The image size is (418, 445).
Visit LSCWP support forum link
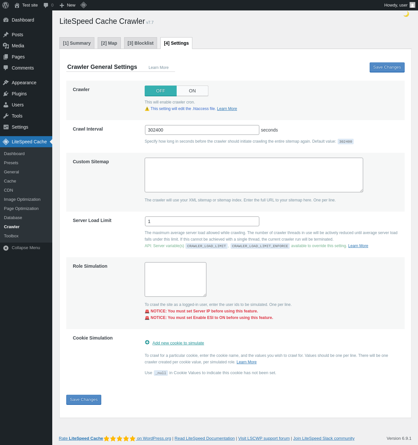(x=264, y=438)
